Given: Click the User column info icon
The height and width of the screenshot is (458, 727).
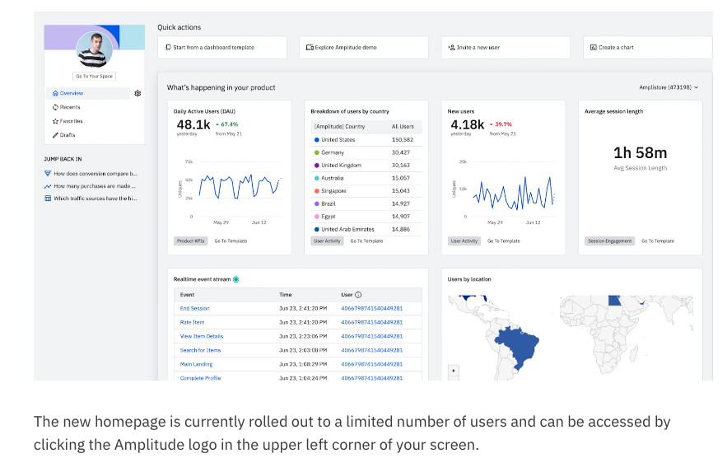Looking at the screenshot, I should tap(358, 295).
